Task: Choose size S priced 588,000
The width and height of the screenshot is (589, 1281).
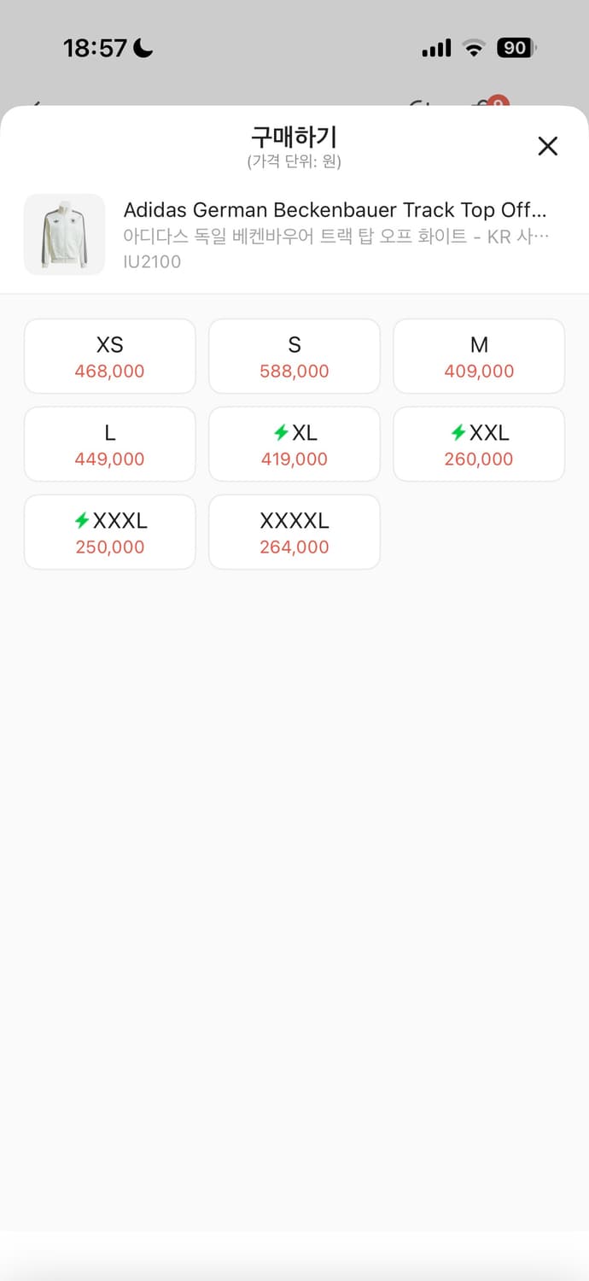Action: point(294,356)
